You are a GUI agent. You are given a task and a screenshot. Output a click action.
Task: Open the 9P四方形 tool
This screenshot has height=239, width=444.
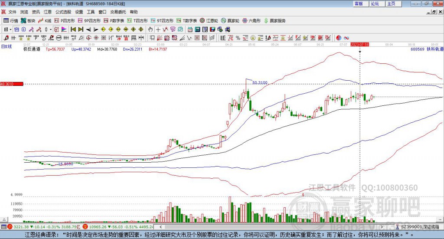pyautogui.click(x=89, y=21)
